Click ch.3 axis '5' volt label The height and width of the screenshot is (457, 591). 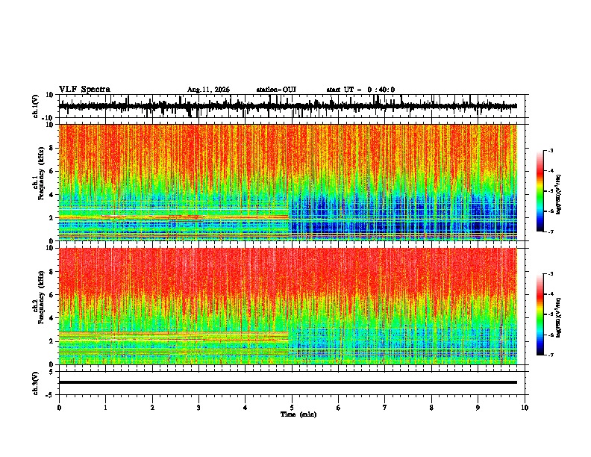pyautogui.click(x=51, y=372)
